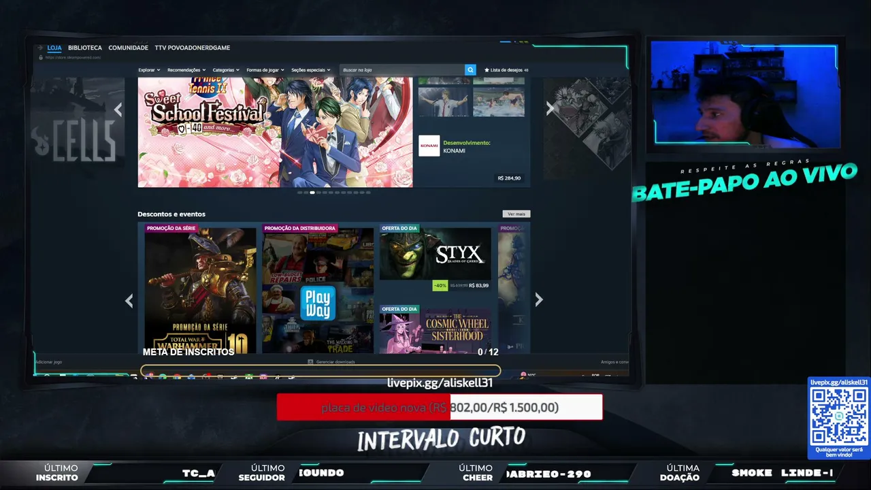871x490 pixels.
Task: Click the Buscar na loja search field
Action: (402, 70)
